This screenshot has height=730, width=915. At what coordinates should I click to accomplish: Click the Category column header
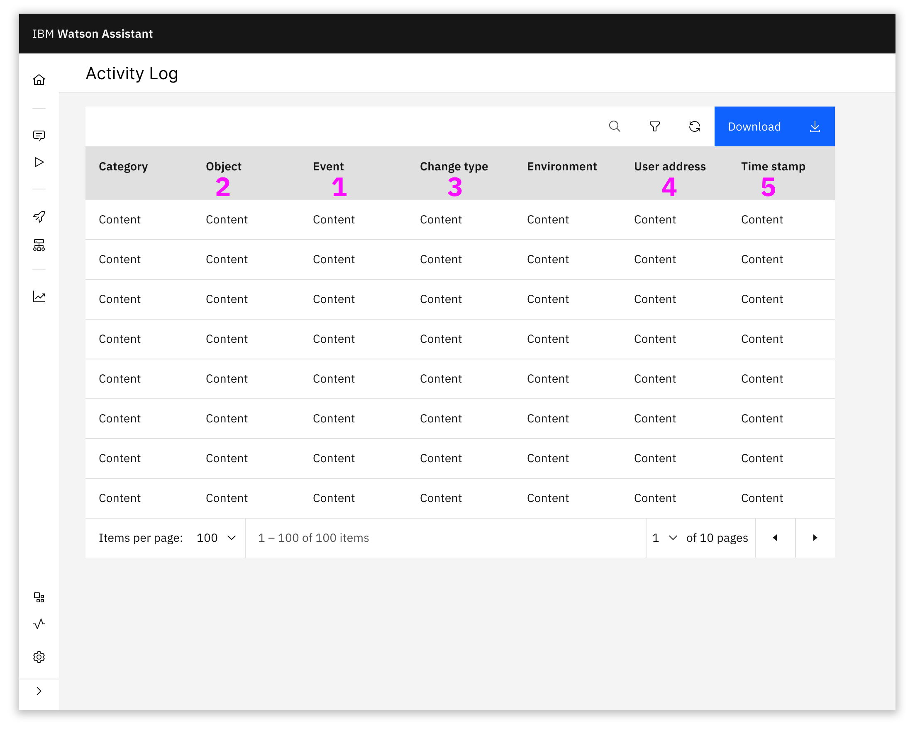123,167
